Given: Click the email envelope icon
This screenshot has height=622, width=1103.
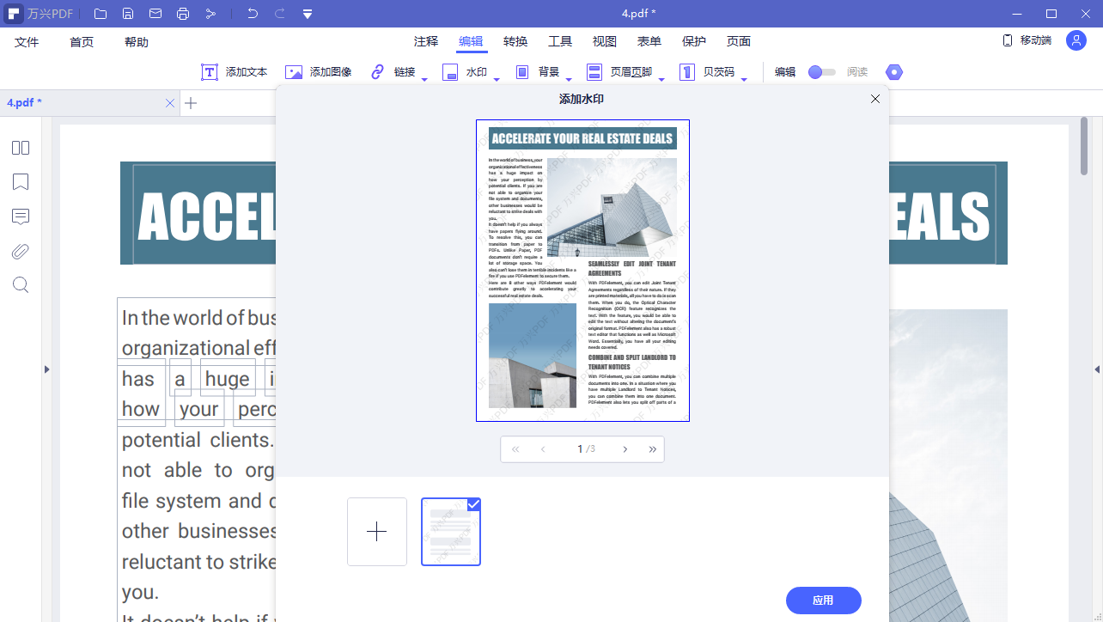Looking at the screenshot, I should pos(155,14).
